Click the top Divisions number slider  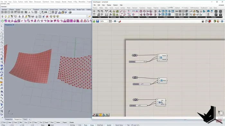138,62
